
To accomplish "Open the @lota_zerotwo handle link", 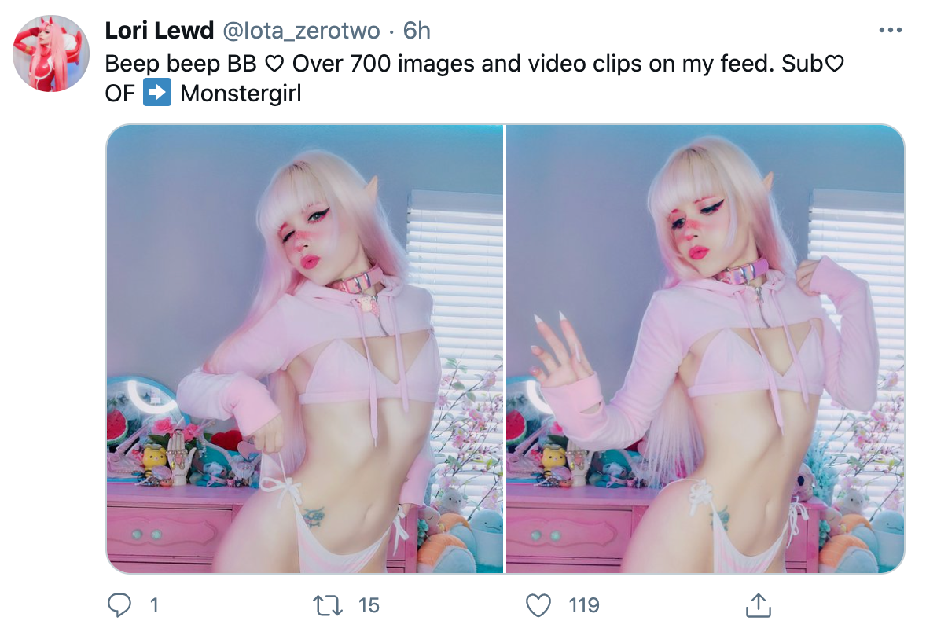I will coord(301,31).
